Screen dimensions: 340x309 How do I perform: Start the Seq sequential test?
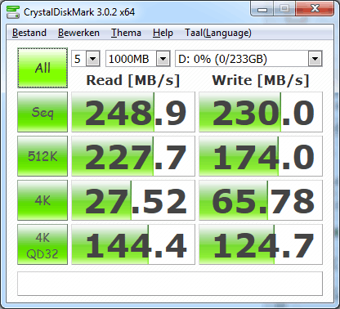pos(42,112)
